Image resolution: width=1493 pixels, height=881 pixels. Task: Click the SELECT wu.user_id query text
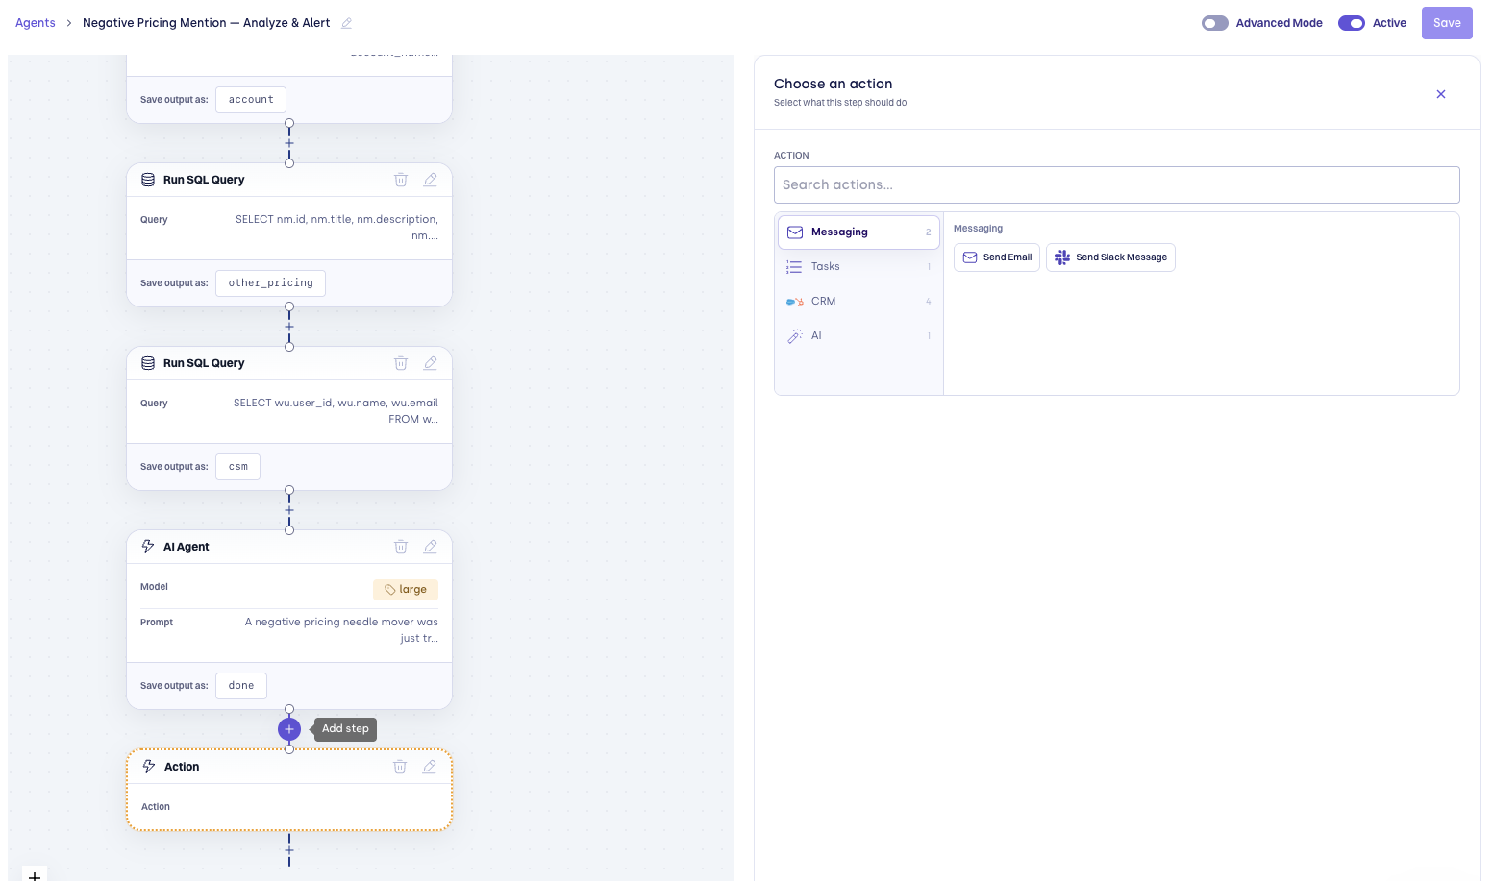click(x=336, y=411)
